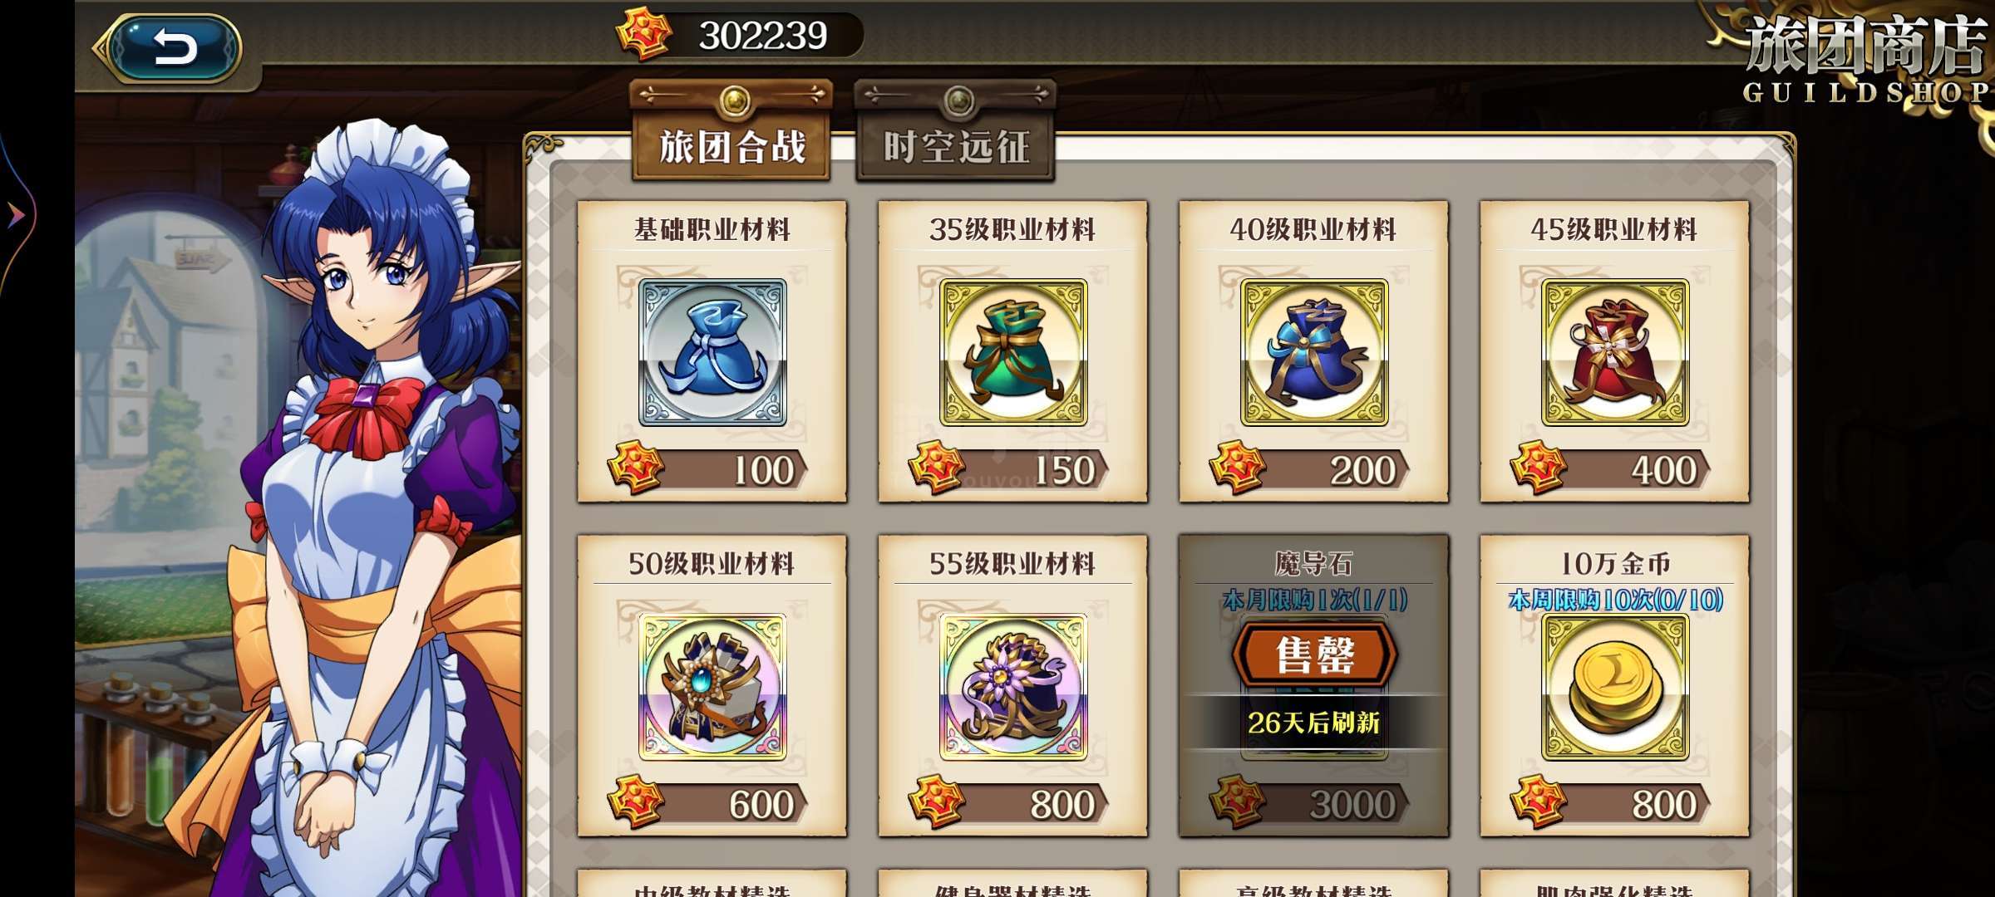Image resolution: width=1995 pixels, height=897 pixels.
Task: Tap the 400 price on 45级职业材料
Action: pyautogui.click(x=1612, y=469)
